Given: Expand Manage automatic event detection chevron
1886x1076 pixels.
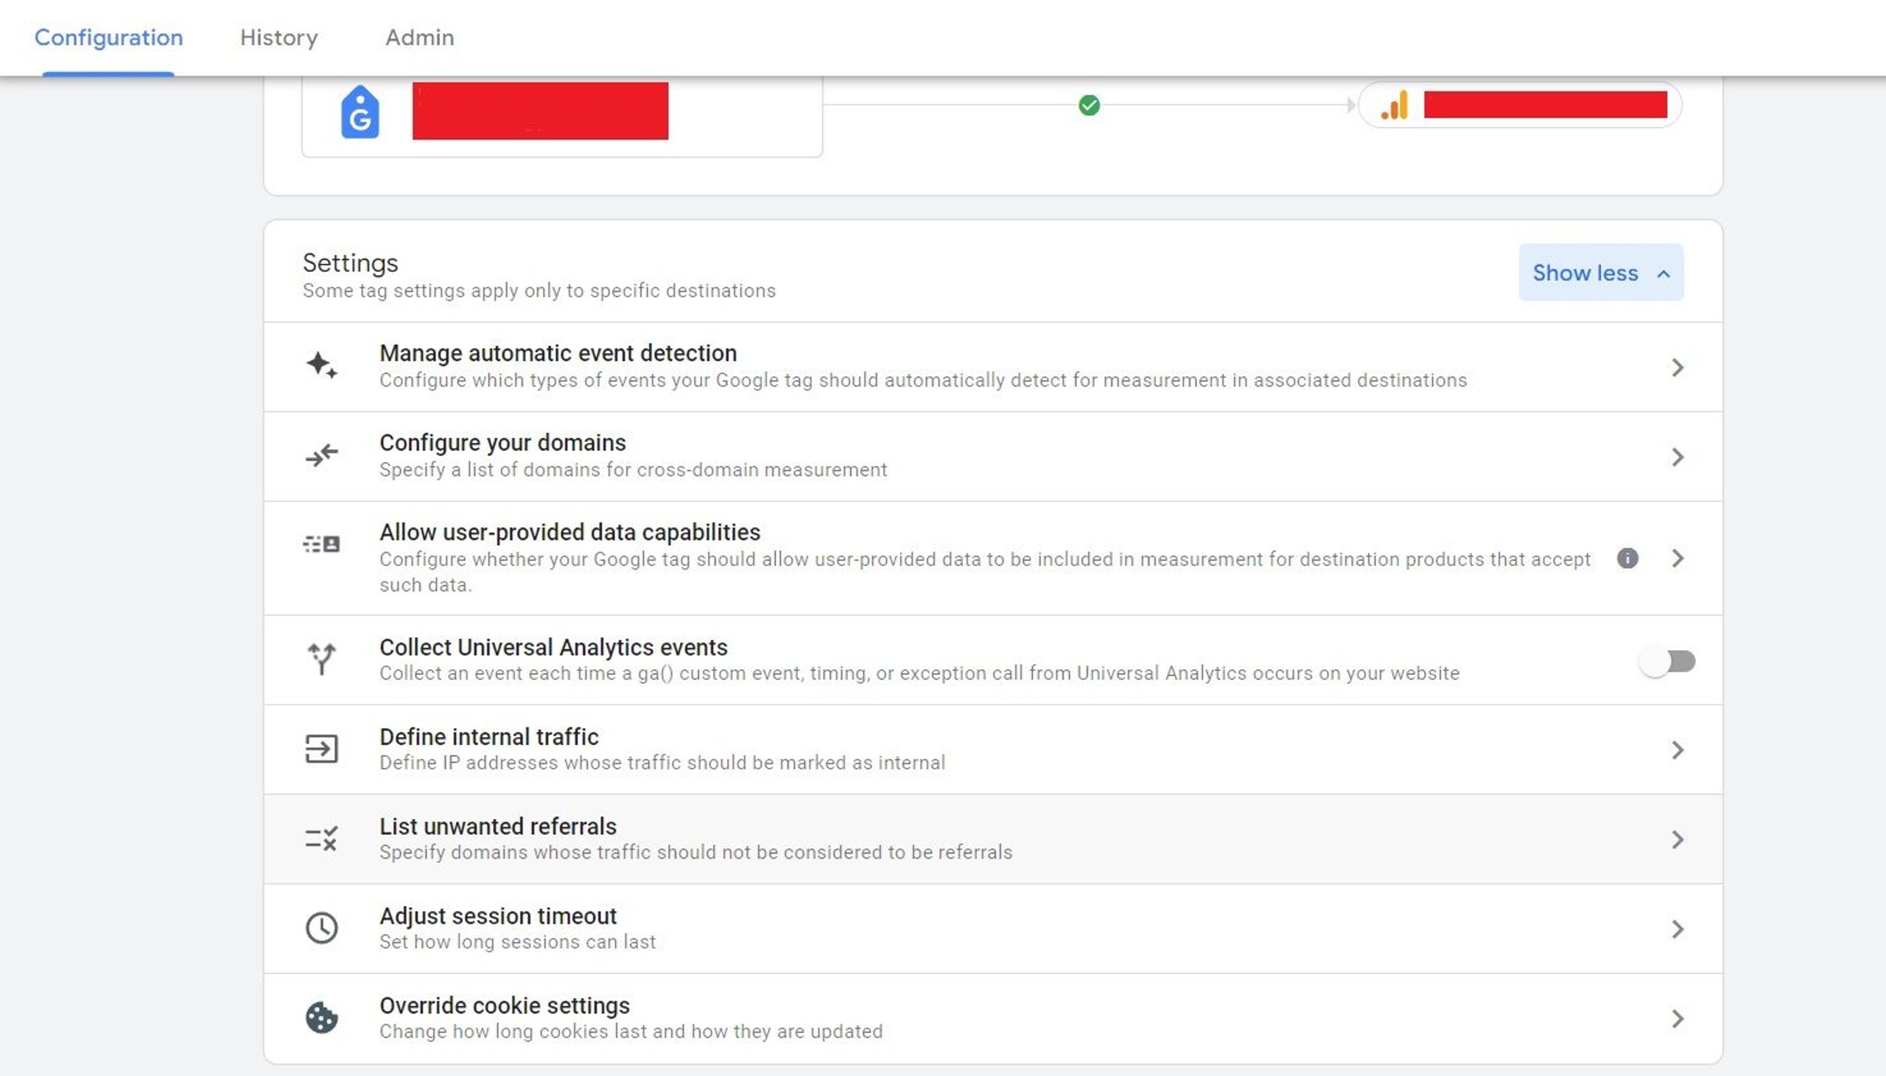Looking at the screenshot, I should [x=1677, y=367].
